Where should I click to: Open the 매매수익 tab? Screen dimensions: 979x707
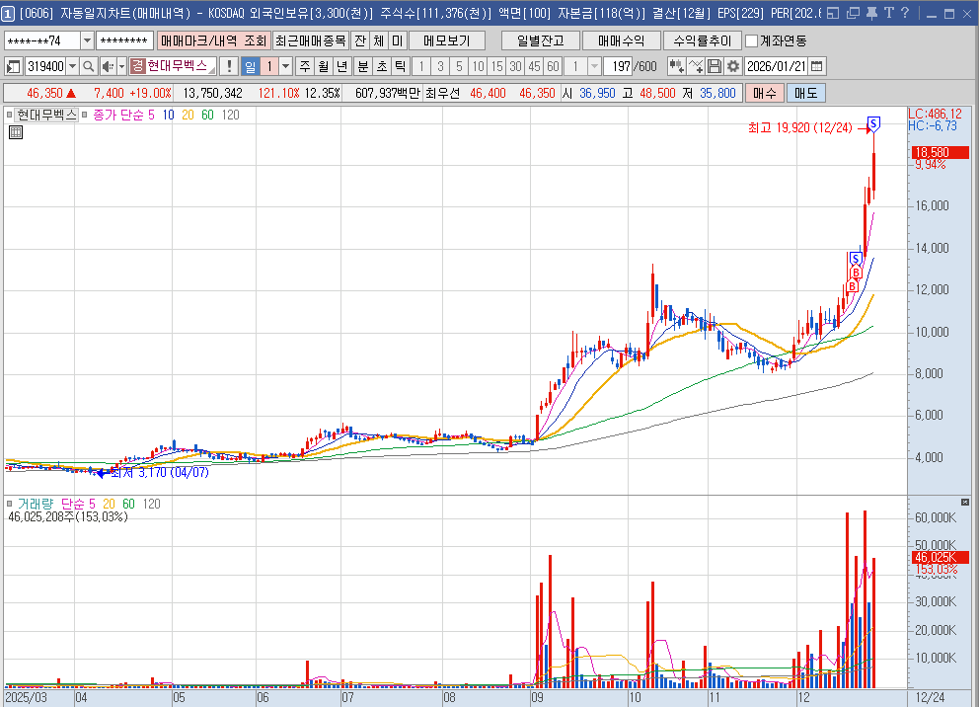coord(620,40)
